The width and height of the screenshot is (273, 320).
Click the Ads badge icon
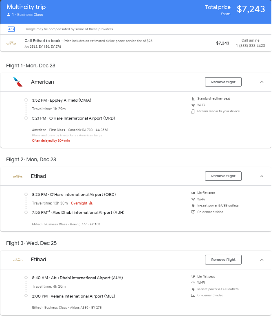[x=11, y=29]
